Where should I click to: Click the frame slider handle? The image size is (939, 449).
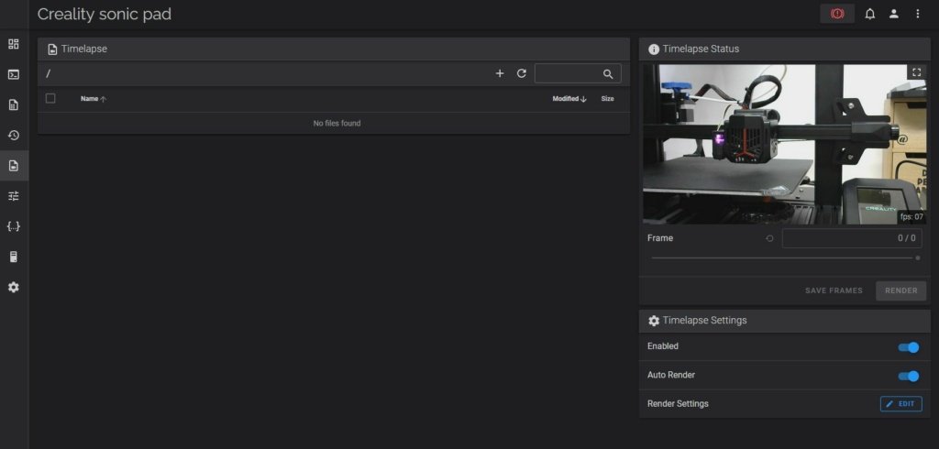coord(917,258)
